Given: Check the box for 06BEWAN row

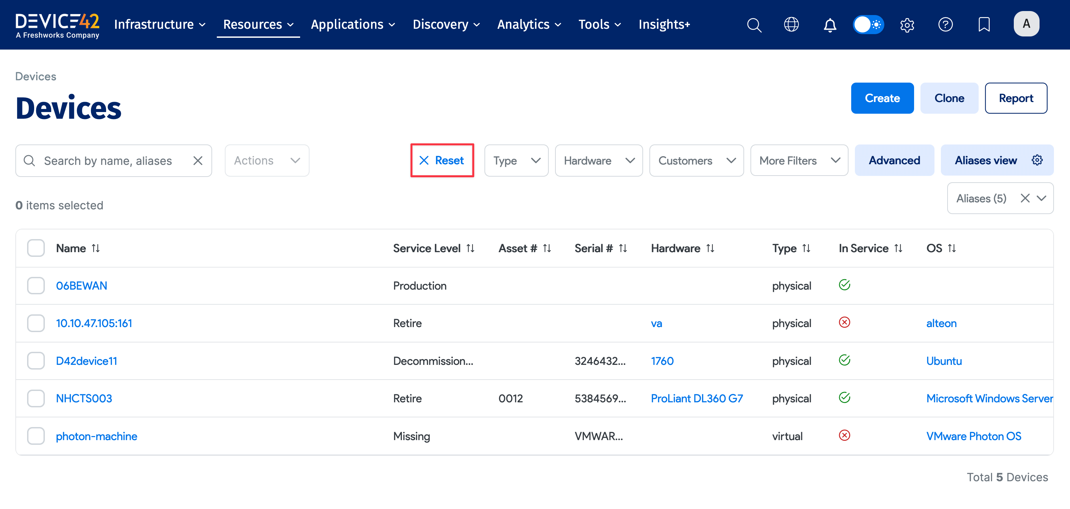Looking at the screenshot, I should pyautogui.click(x=36, y=286).
